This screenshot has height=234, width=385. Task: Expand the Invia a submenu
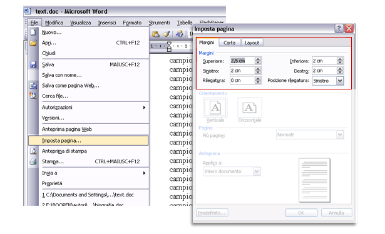click(x=88, y=173)
